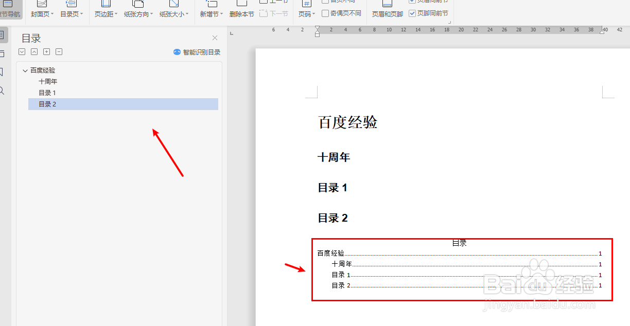
Task: Open the ribbon group dialog launcher arrow
Action: pos(450,23)
